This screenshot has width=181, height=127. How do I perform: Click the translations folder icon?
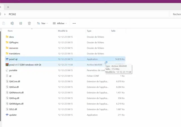7,53
